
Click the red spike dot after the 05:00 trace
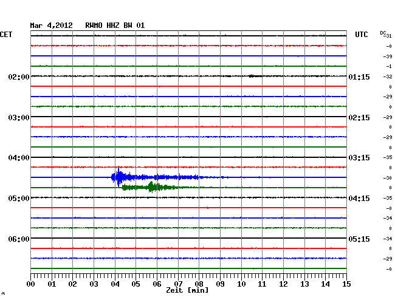click(208, 208)
